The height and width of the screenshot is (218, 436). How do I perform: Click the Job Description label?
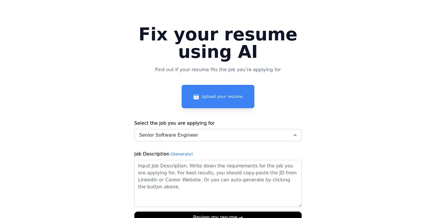[152, 154]
